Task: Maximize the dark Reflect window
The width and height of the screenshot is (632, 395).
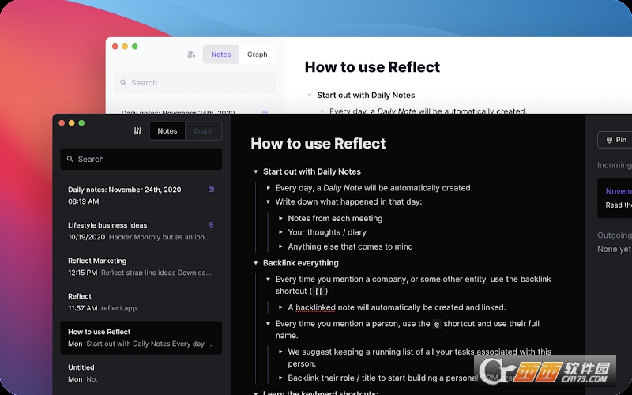Action: pos(81,123)
